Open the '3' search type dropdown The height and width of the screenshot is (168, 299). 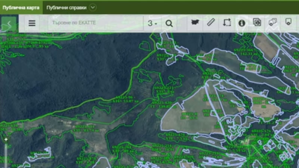point(152,23)
